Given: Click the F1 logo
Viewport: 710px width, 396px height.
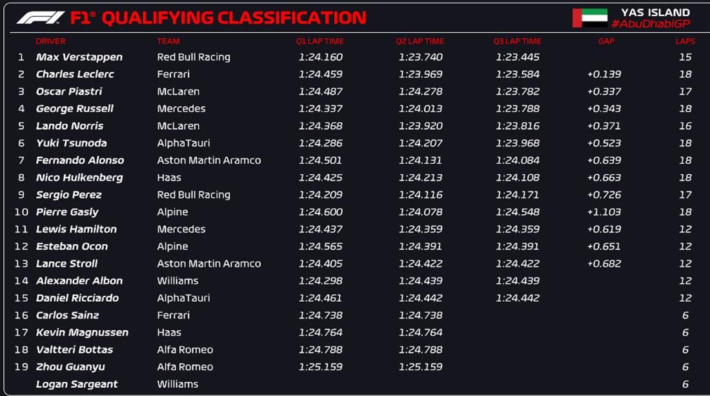Looking at the screenshot, I should point(40,18).
